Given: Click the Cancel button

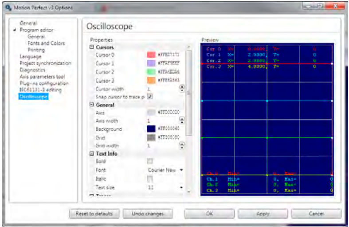Looking at the screenshot, I should (316, 214).
